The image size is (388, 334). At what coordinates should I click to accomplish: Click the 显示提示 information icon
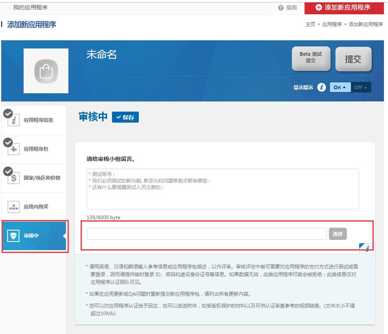click(x=321, y=87)
